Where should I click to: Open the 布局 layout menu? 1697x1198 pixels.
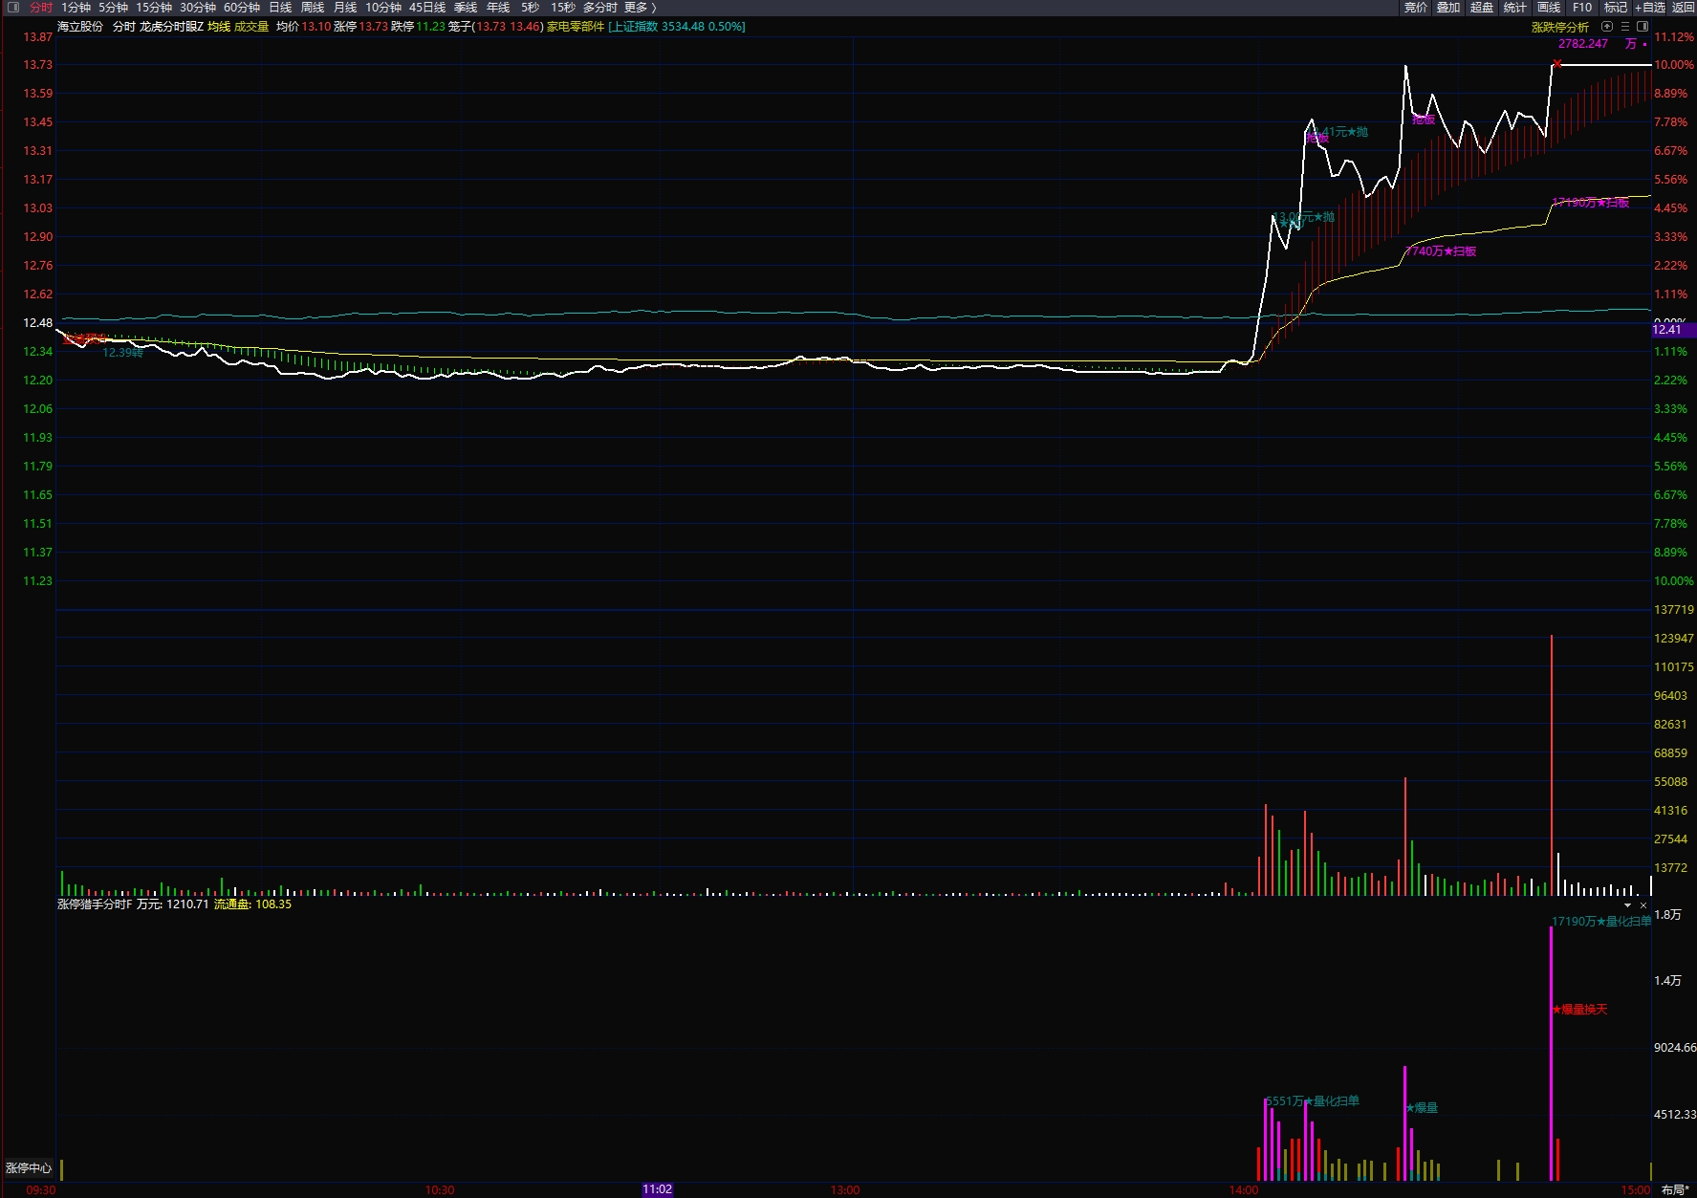pyautogui.click(x=1674, y=1190)
